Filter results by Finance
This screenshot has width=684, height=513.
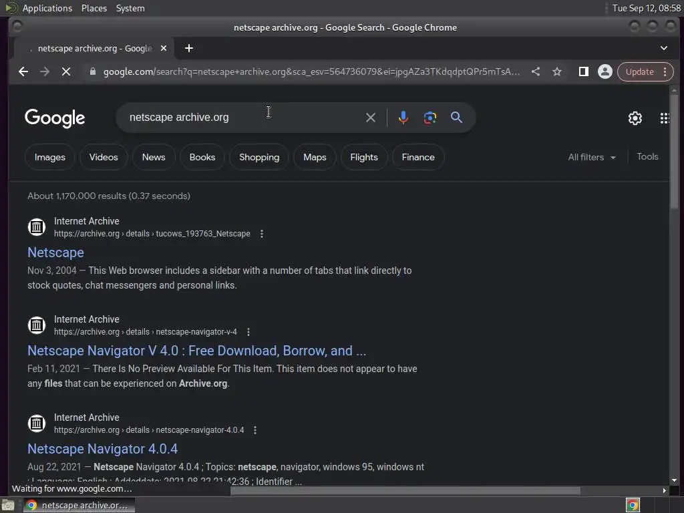click(x=418, y=158)
